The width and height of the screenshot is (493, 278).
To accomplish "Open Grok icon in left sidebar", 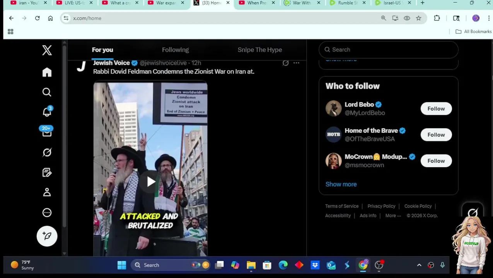I will [x=47, y=153].
